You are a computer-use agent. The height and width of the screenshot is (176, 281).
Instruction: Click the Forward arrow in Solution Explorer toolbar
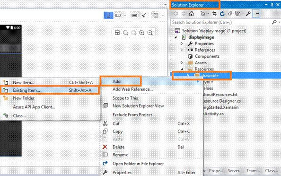click(184, 14)
